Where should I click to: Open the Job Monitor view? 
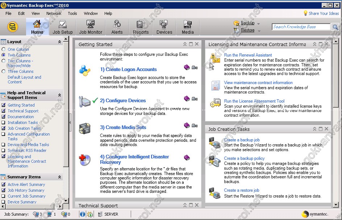pos(91,27)
